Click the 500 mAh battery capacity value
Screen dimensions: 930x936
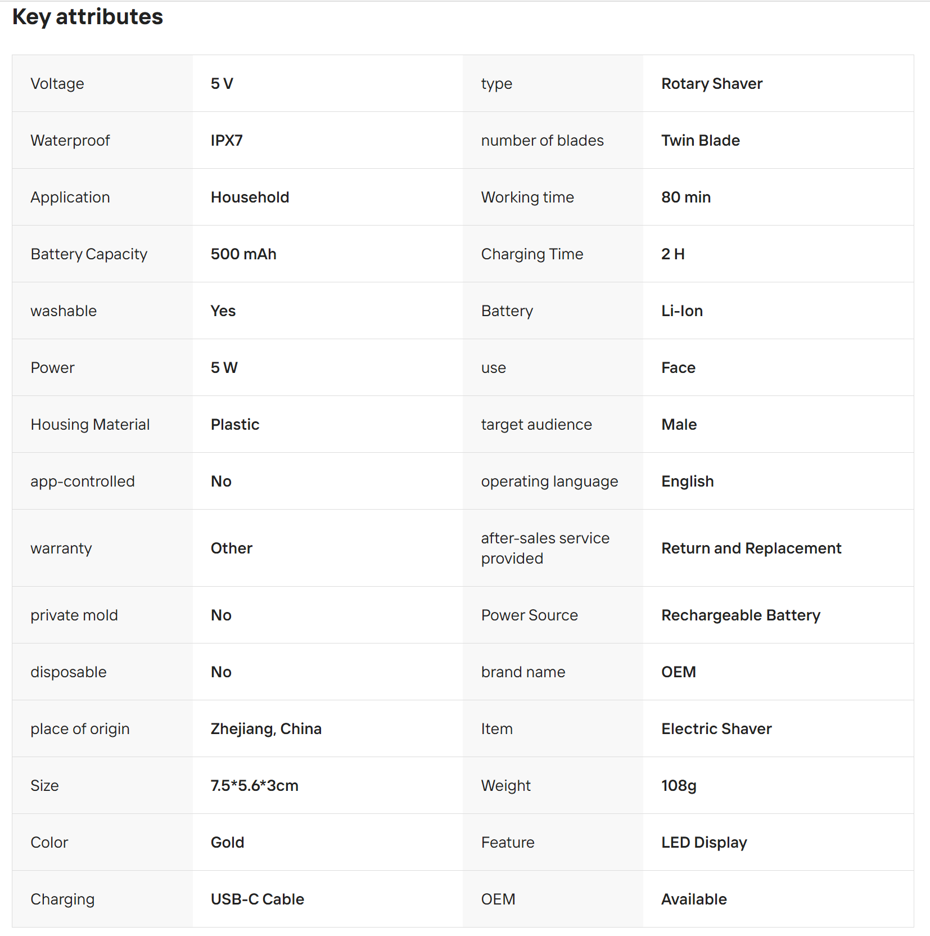(243, 254)
